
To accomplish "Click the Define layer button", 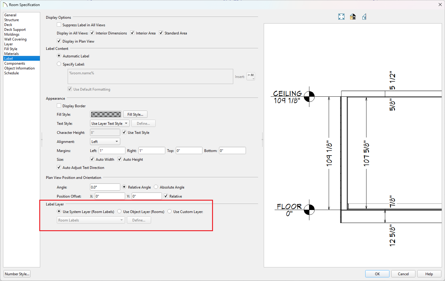I will [139, 220].
